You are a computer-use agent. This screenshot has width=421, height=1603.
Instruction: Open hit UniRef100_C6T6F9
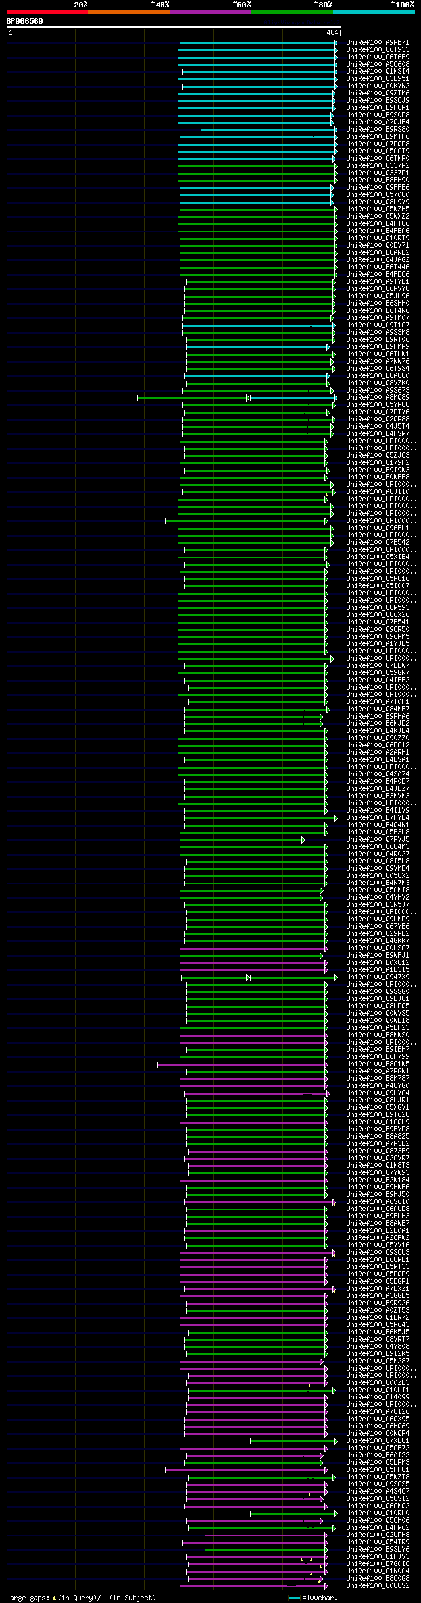(378, 57)
